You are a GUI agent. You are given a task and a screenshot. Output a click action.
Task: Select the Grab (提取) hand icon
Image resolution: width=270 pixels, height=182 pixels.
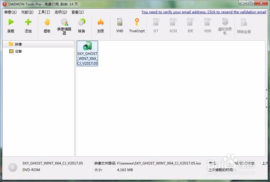click(47, 22)
